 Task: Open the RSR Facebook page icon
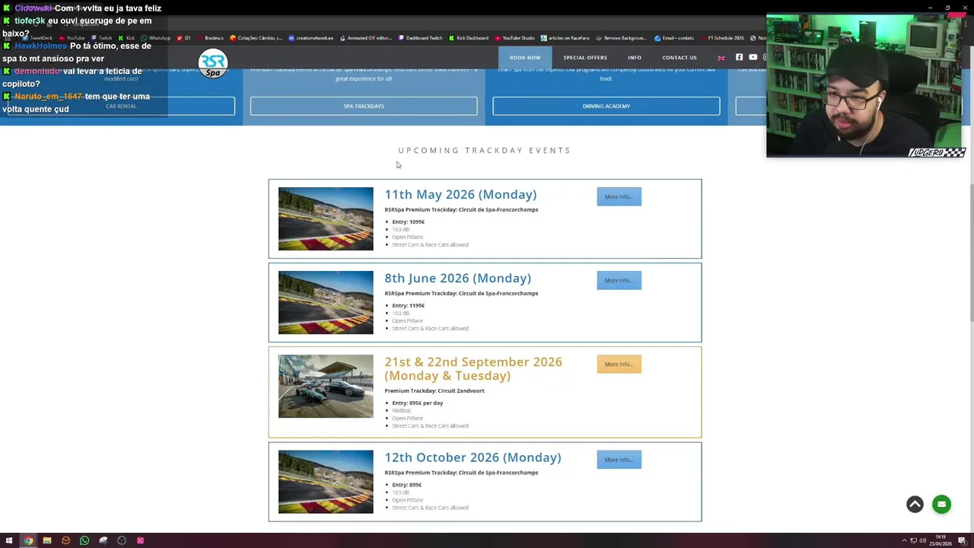click(x=739, y=57)
